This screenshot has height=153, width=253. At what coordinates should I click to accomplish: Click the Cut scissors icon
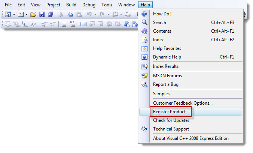click(x=61, y=14)
